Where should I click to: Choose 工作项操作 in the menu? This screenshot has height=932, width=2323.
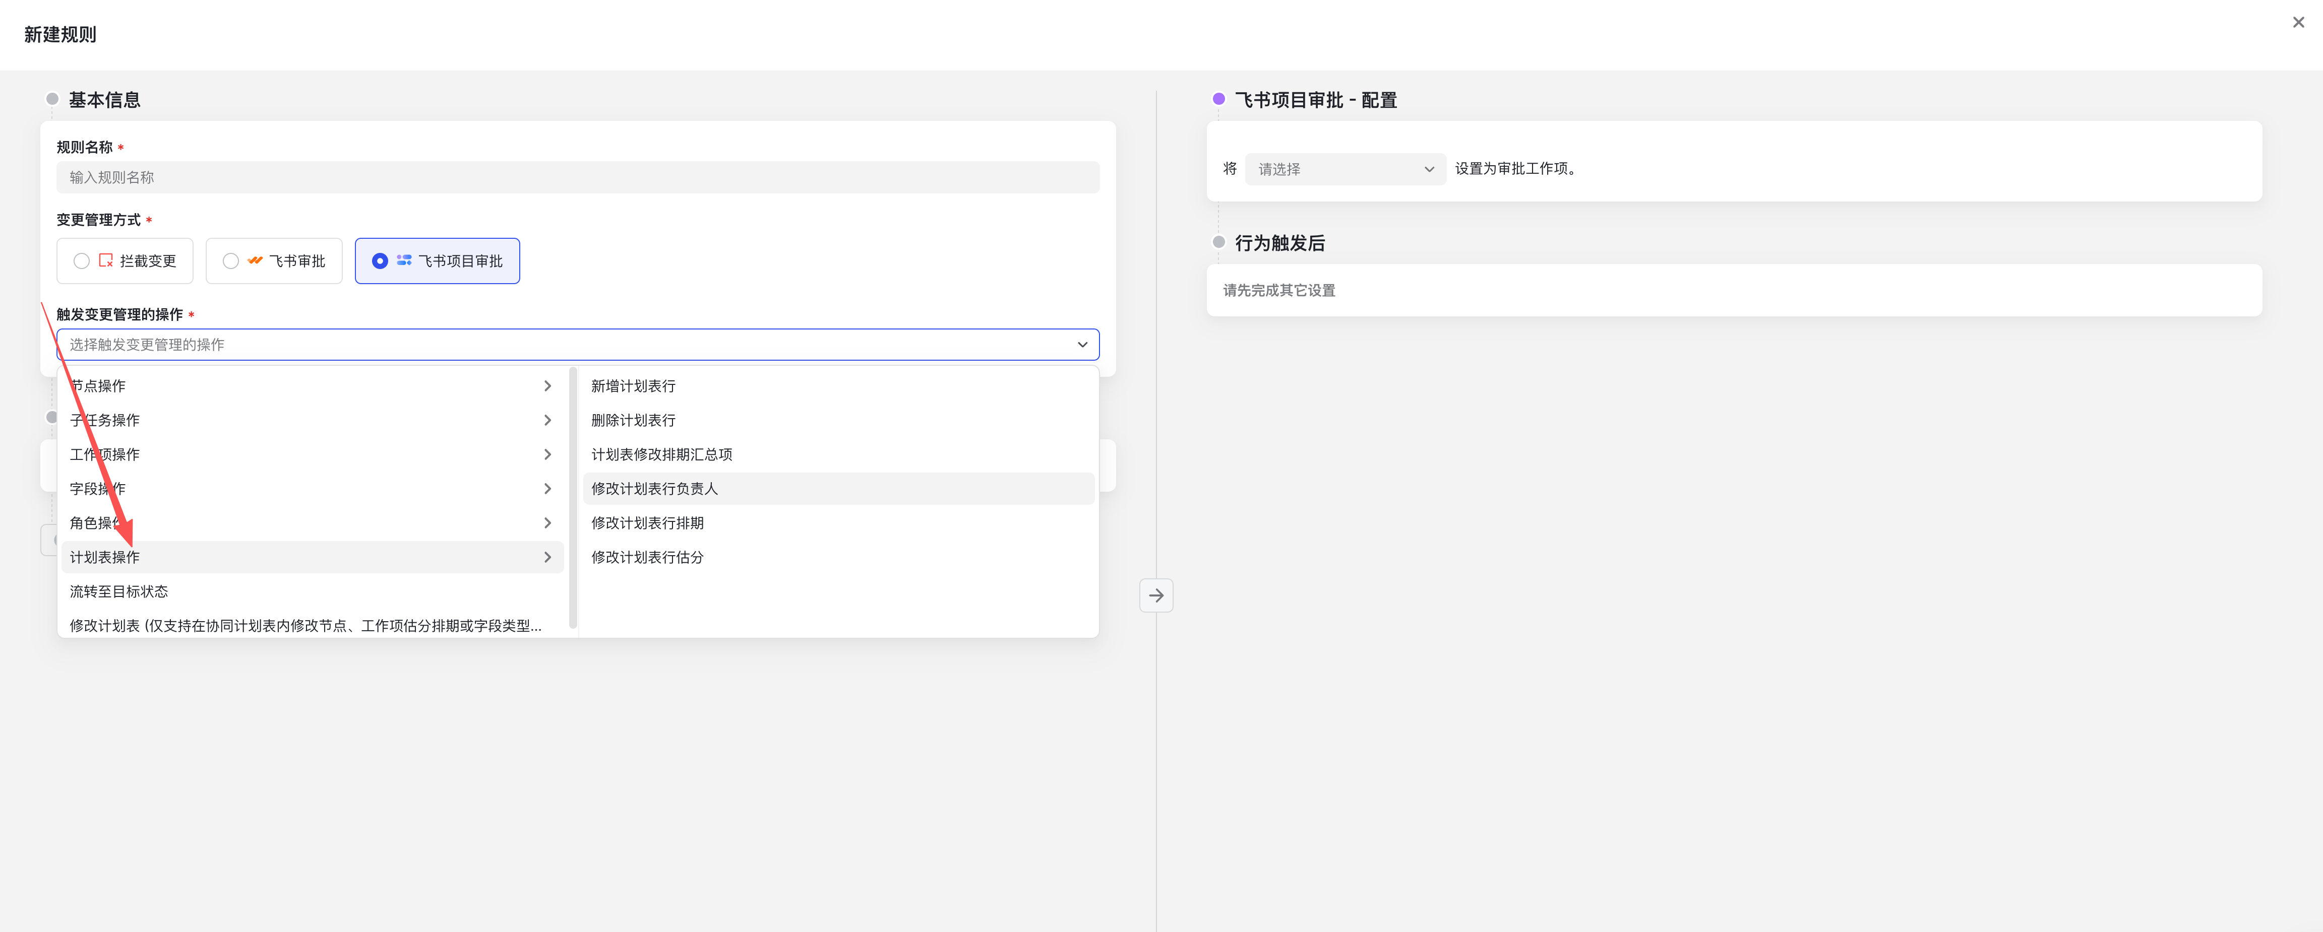(x=312, y=454)
